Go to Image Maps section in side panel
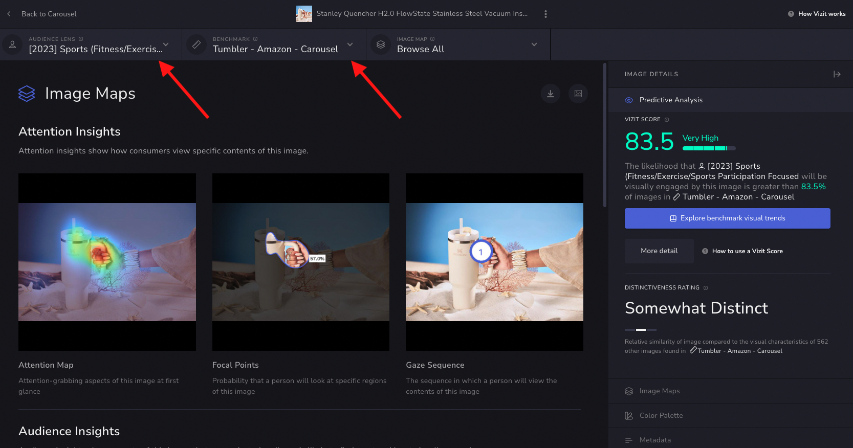Viewport: 853px width, 448px height. 660,391
